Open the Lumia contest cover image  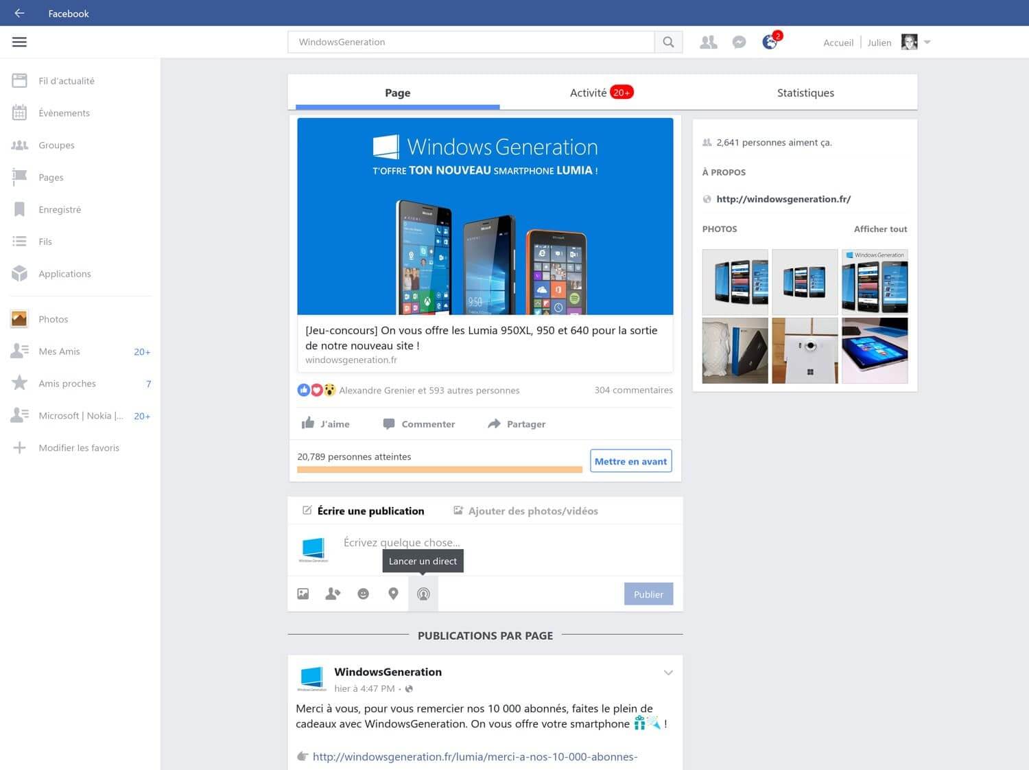485,216
